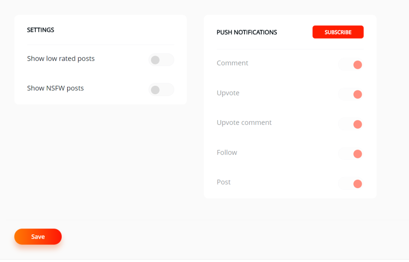Image resolution: width=409 pixels, height=262 pixels.
Task: Click the Follow notification label text
Action: click(227, 152)
